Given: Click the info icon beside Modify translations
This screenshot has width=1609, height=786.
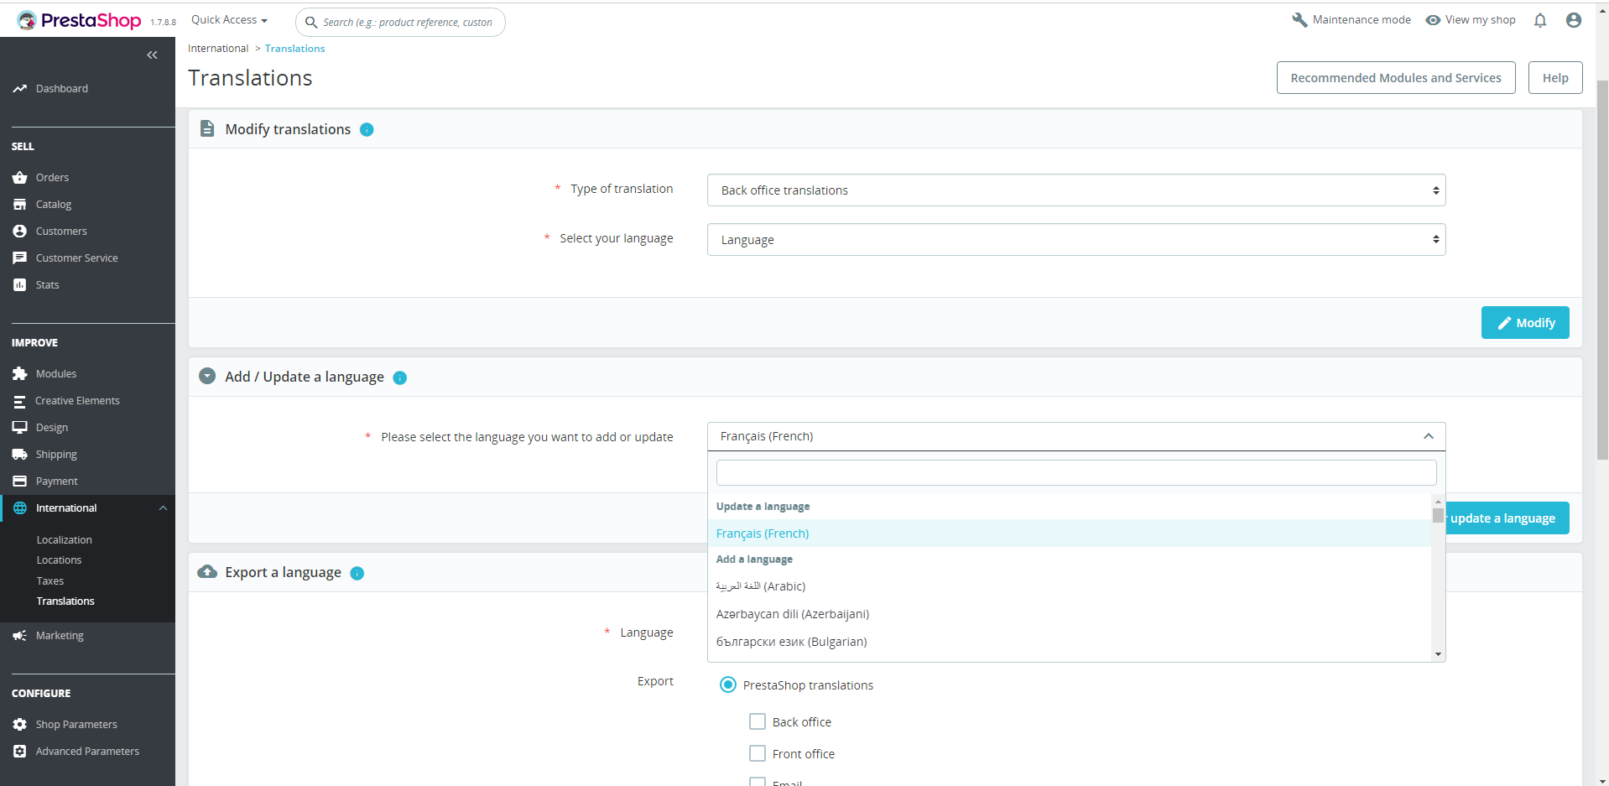Looking at the screenshot, I should coord(367,129).
